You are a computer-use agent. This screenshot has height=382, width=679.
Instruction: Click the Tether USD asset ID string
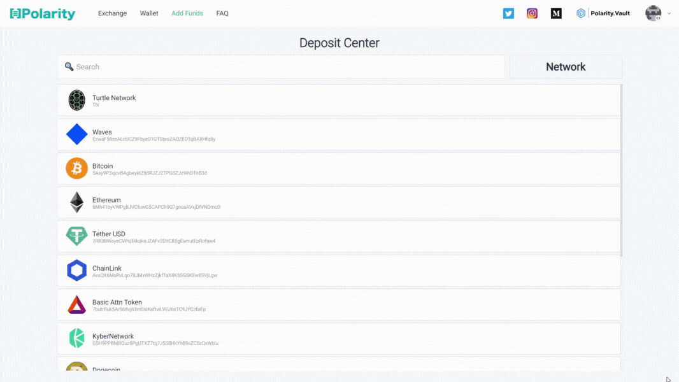(154, 241)
